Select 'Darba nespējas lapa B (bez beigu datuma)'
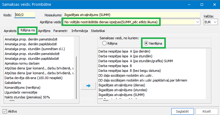Screen dimensions: 220x115 (130, 71)
